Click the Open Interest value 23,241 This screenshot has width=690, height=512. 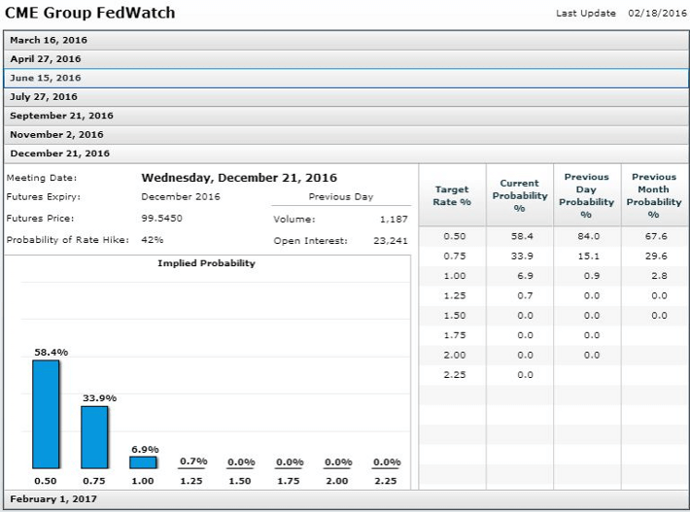[x=391, y=241]
